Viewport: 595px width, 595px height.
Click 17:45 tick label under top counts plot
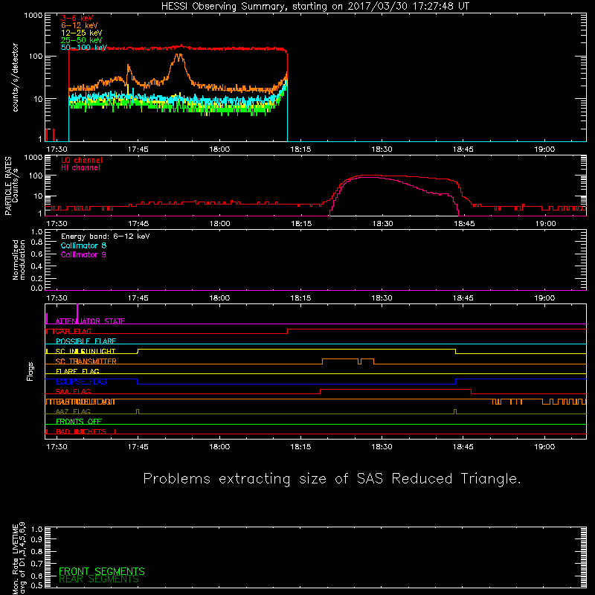pyautogui.click(x=138, y=149)
